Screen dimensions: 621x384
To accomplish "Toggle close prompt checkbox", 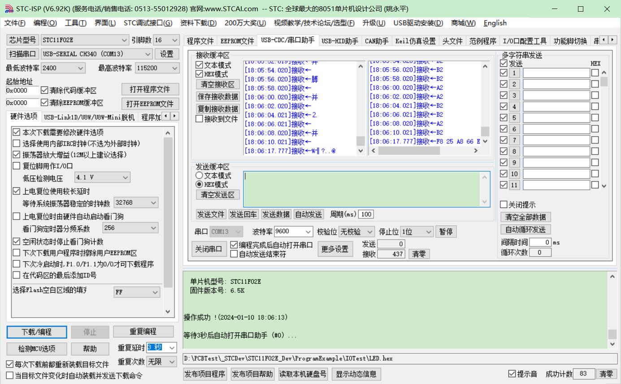I will click(504, 205).
